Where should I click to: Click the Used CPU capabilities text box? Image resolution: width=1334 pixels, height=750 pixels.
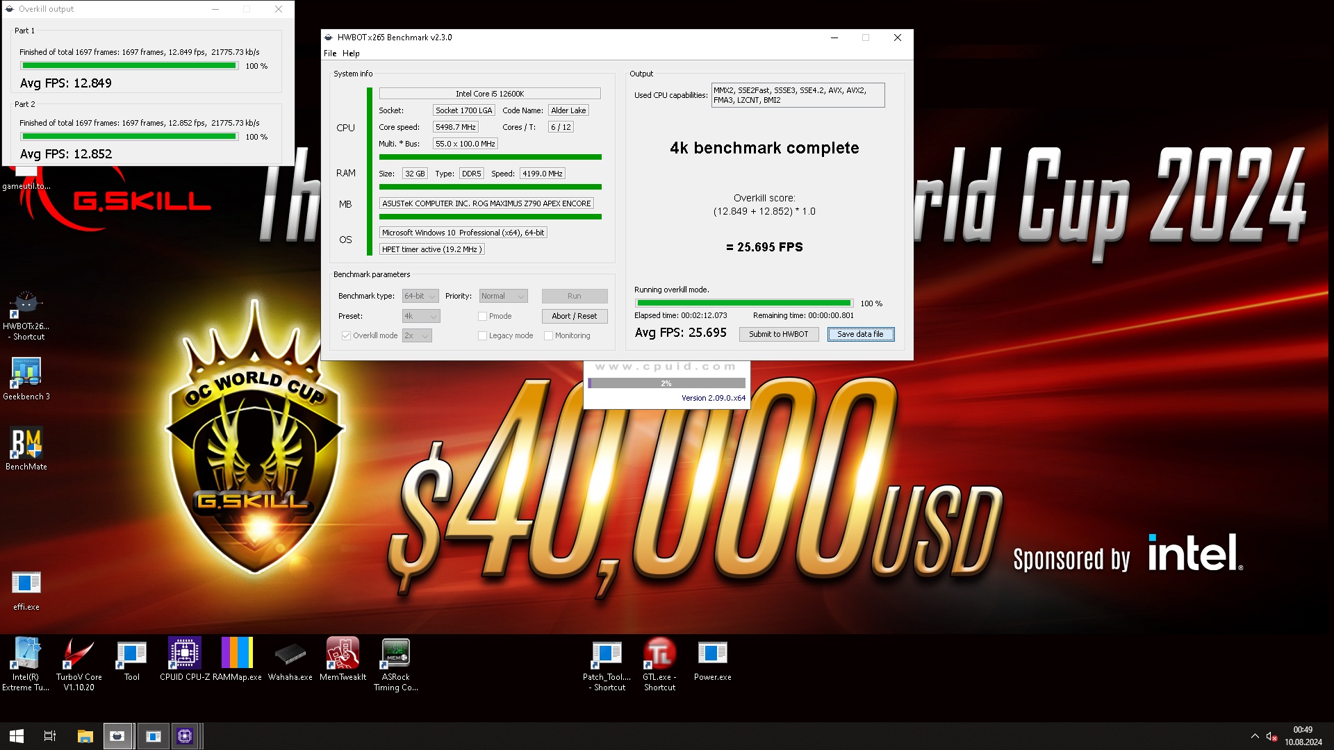coord(798,95)
